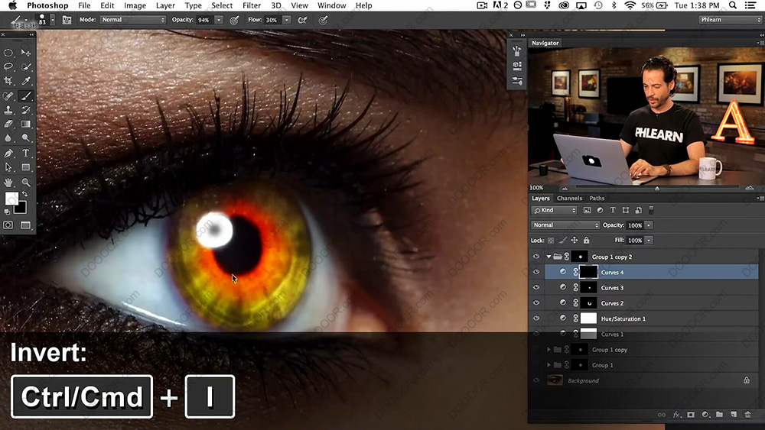Select the Blur tool

pos(8,138)
